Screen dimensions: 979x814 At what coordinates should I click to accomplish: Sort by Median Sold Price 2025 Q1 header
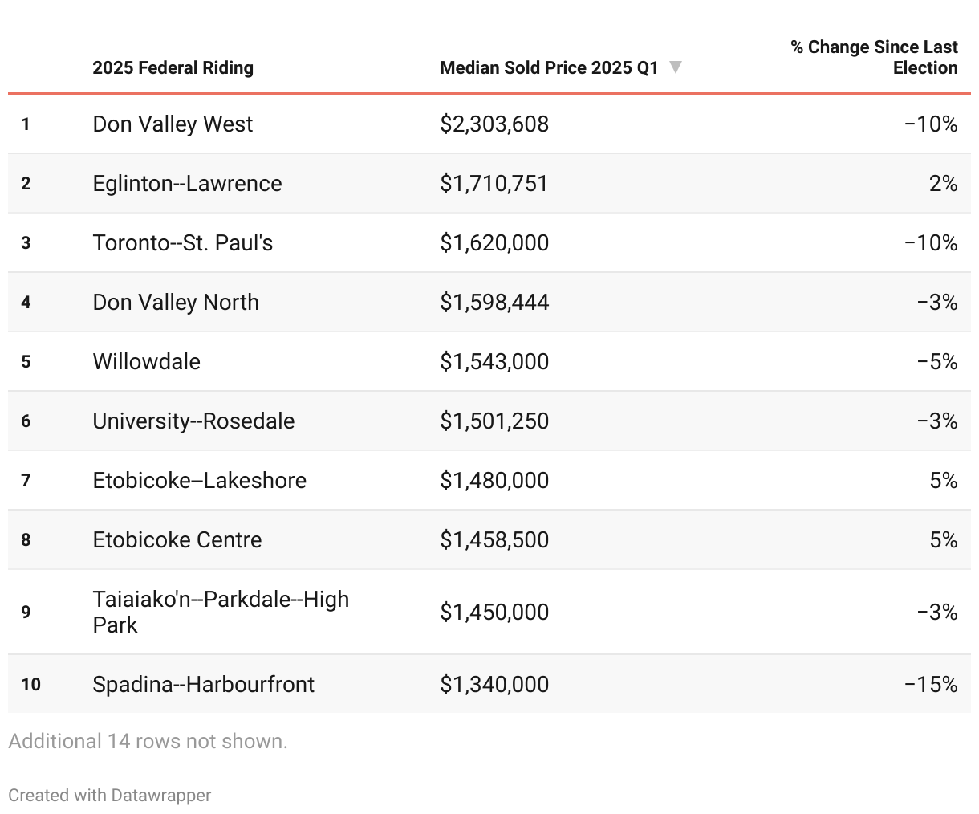[x=548, y=67]
